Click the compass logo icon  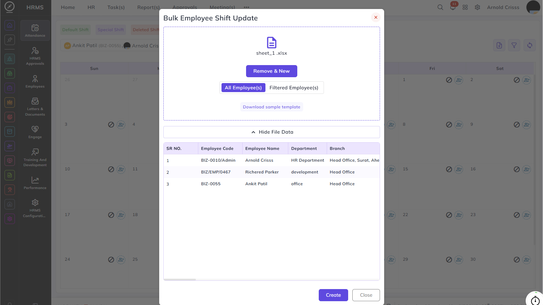coord(10,7)
